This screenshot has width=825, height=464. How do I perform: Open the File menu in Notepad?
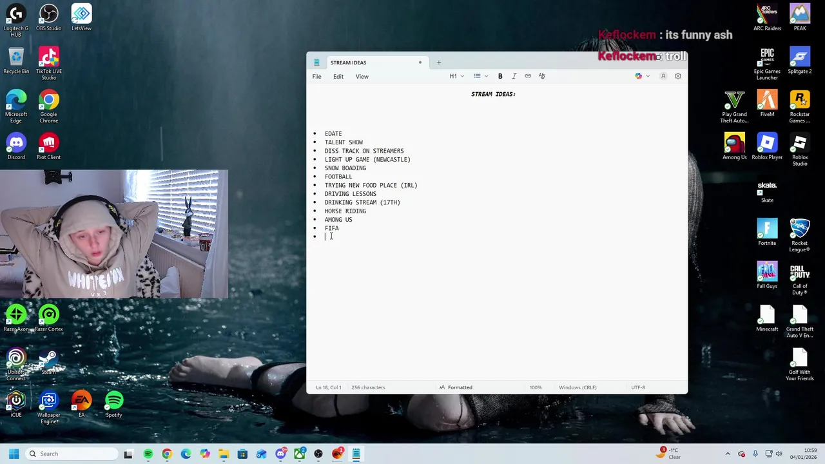(316, 77)
